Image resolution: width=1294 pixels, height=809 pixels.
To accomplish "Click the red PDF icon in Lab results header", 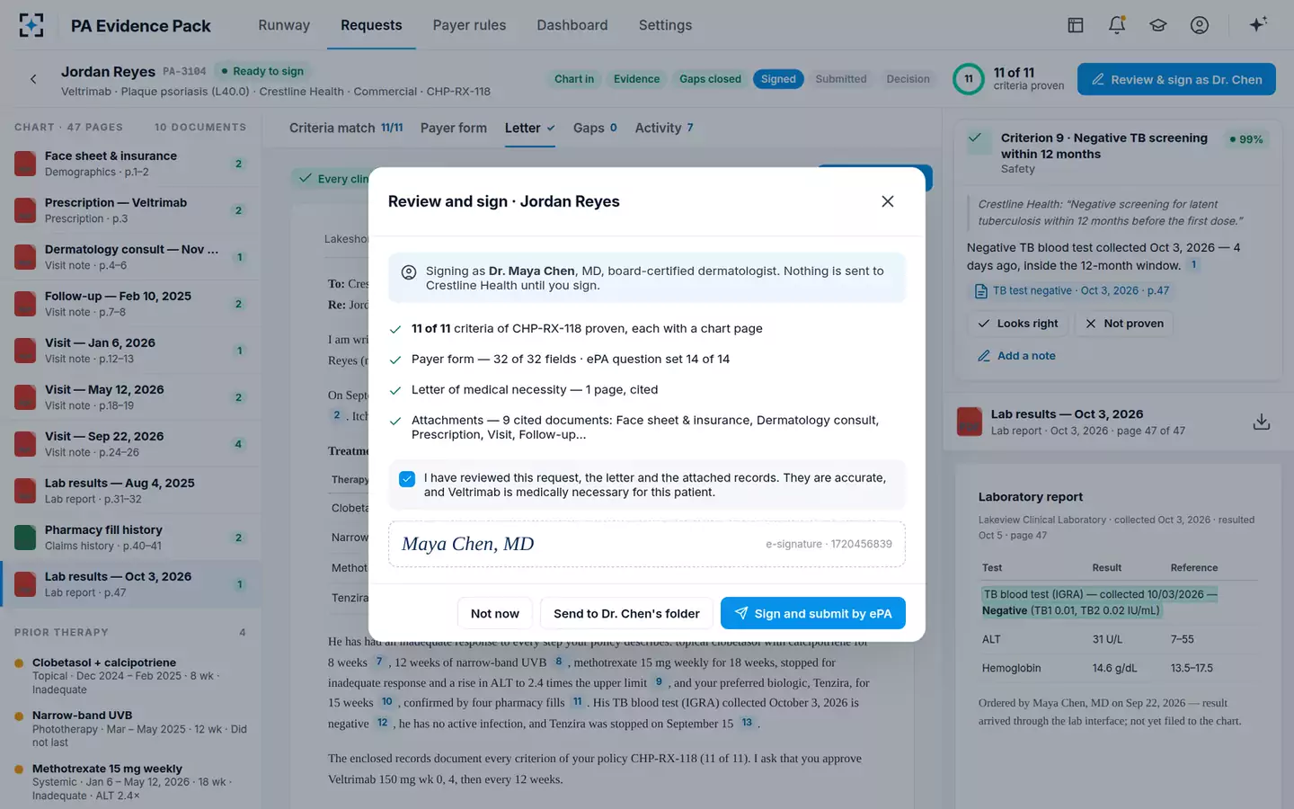I will [x=970, y=422].
